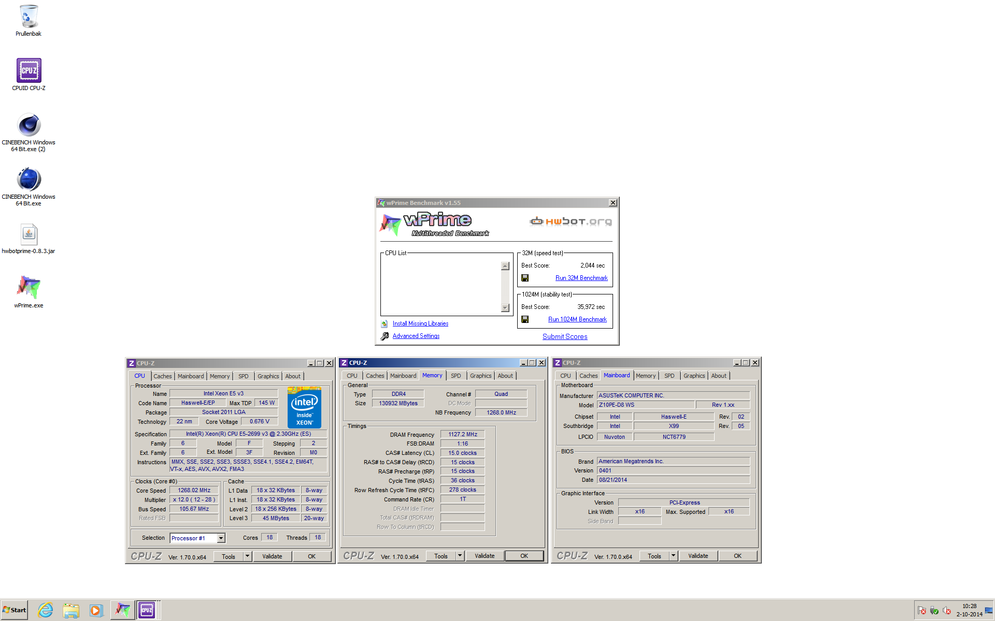
Task: Click OK in the left CPU-Z window
Action: [x=311, y=556]
